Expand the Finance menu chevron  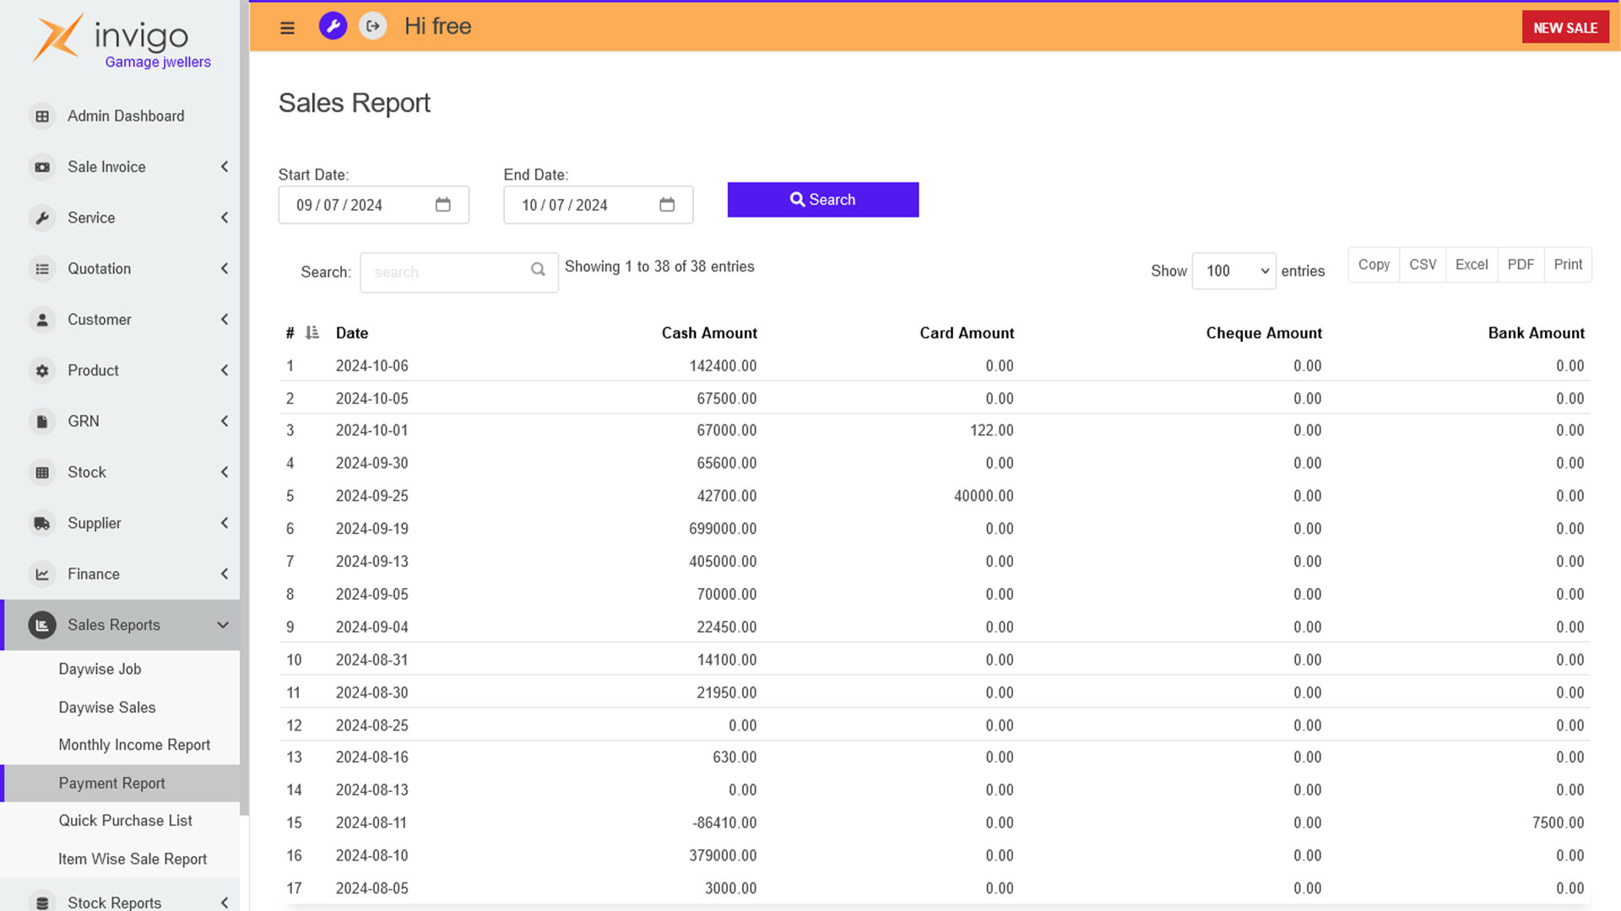(x=225, y=574)
